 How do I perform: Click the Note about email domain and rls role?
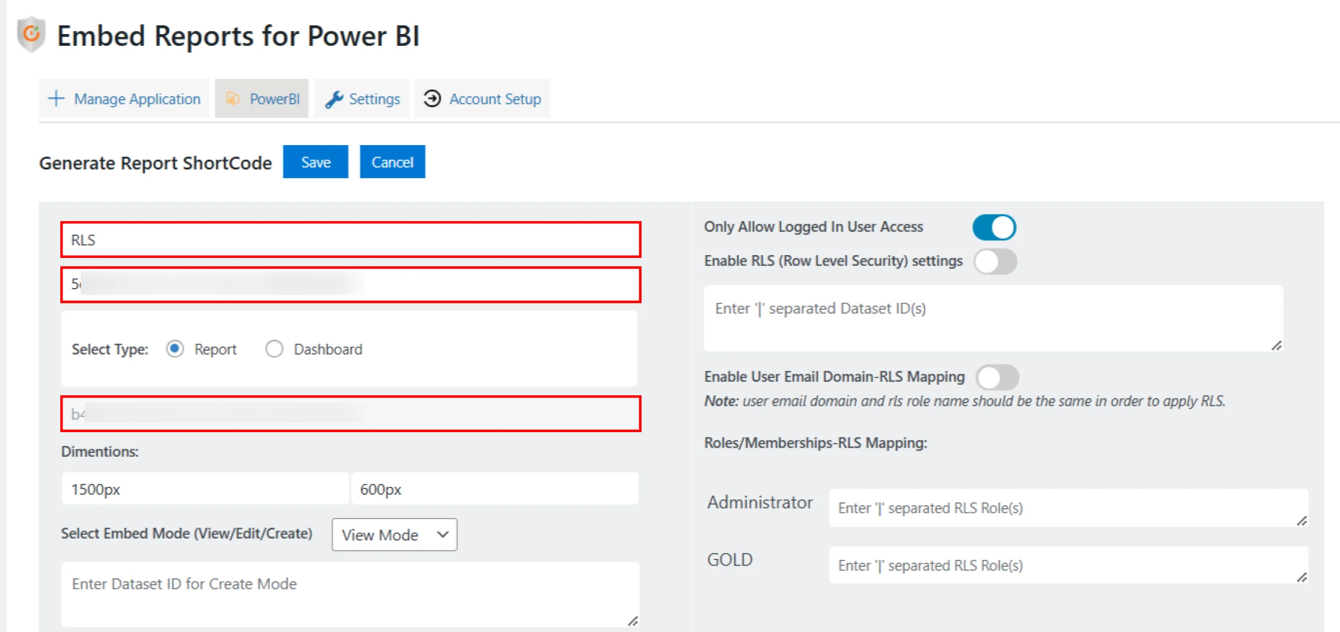click(x=965, y=401)
